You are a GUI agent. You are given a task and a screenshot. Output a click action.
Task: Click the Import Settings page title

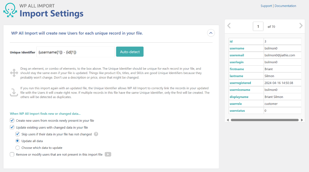click(51, 13)
